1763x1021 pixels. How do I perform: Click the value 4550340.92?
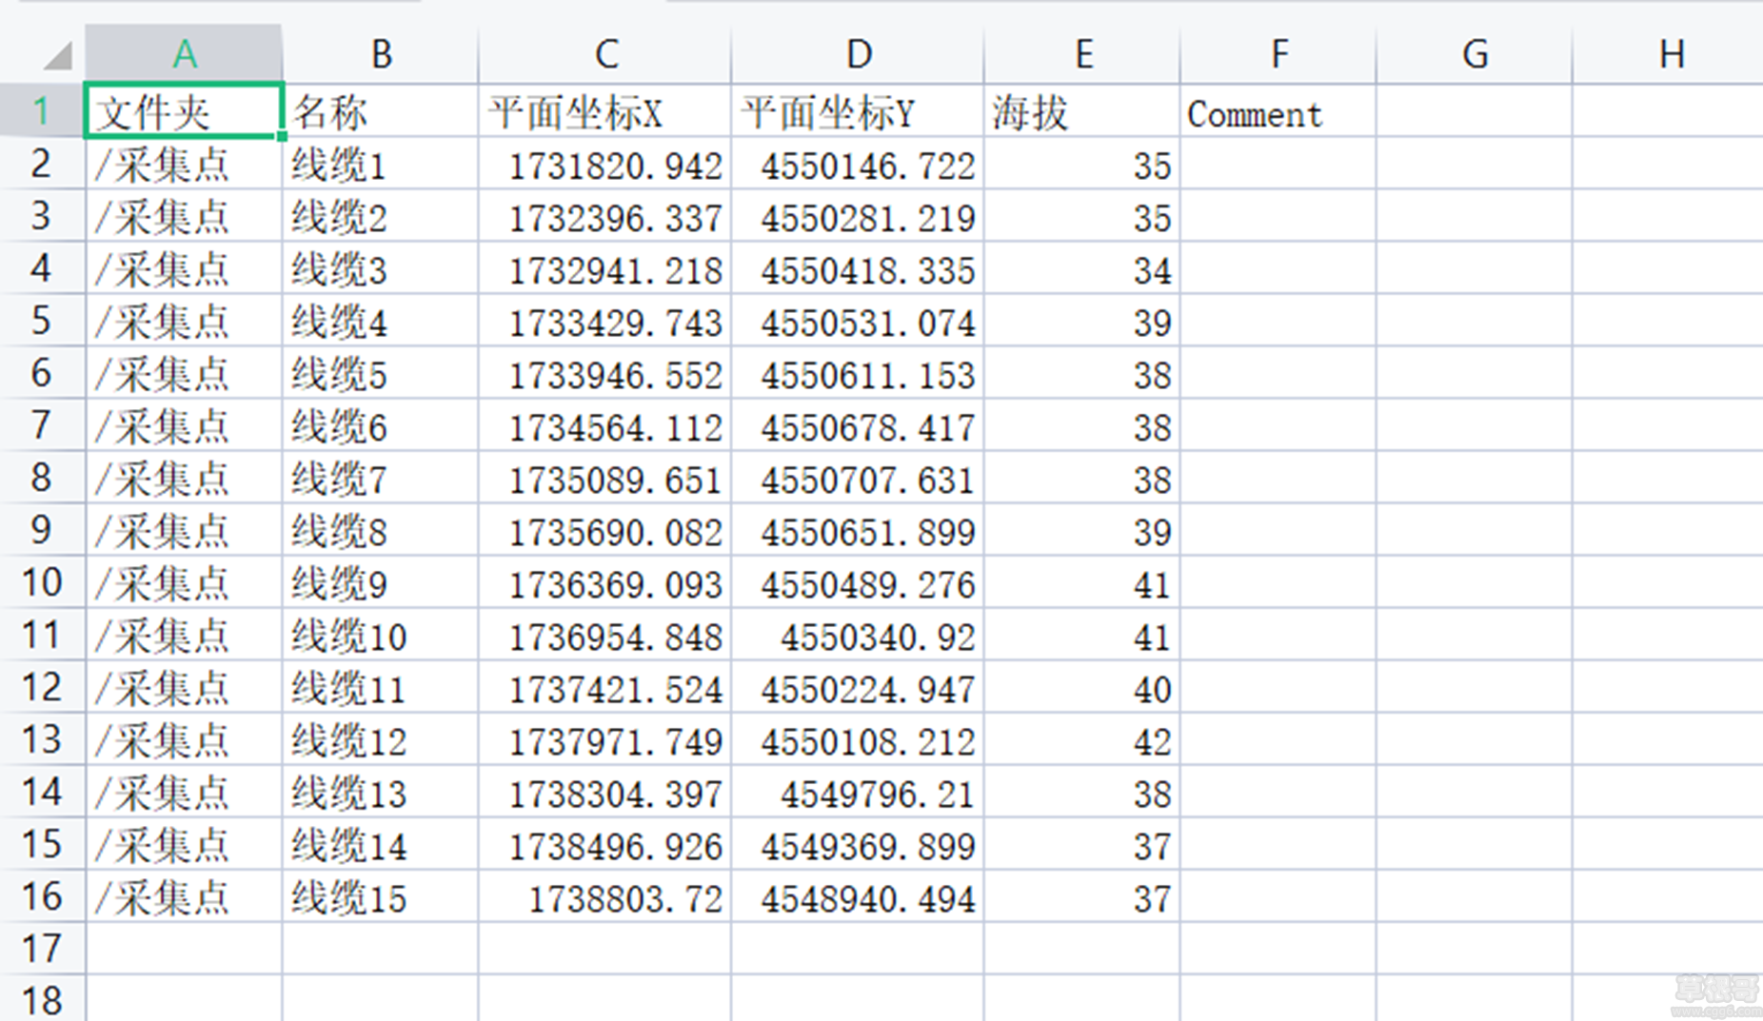pos(878,638)
